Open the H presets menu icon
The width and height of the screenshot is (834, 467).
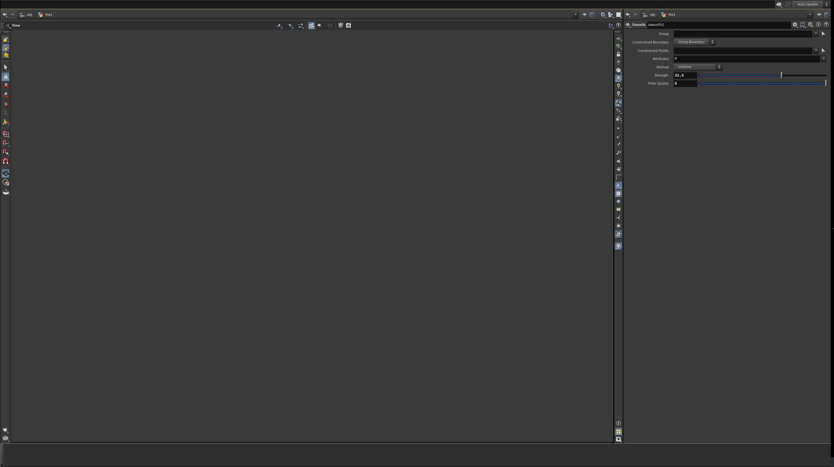click(x=803, y=25)
